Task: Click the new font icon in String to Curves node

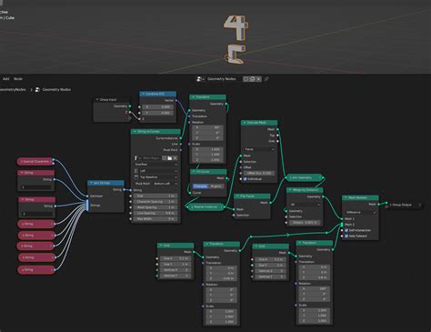Action: pos(164,158)
